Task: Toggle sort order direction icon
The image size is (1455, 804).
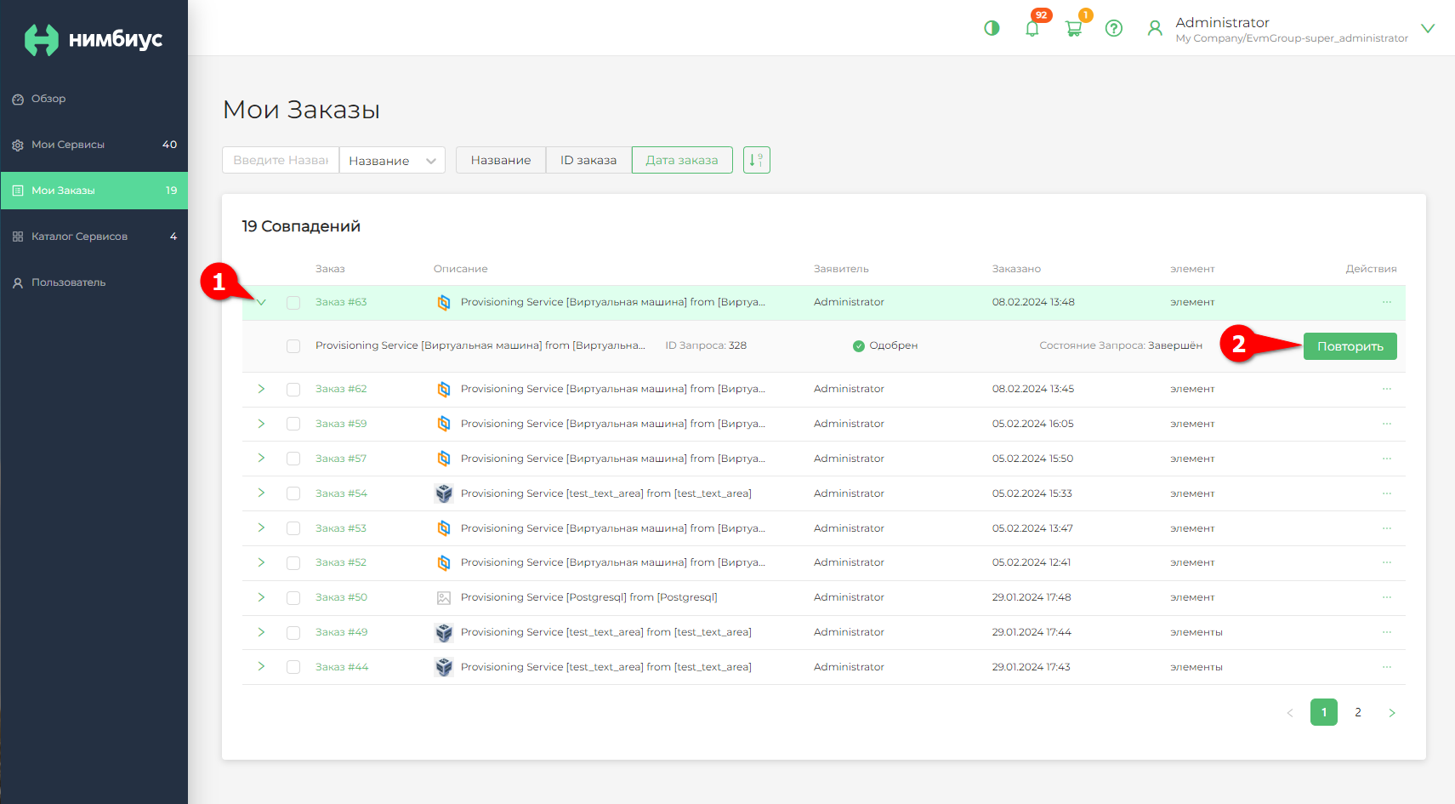Action: (757, 160)
